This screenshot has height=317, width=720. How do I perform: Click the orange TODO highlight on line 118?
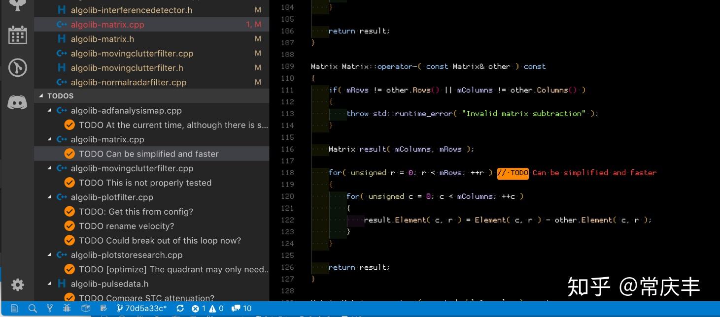513,173
